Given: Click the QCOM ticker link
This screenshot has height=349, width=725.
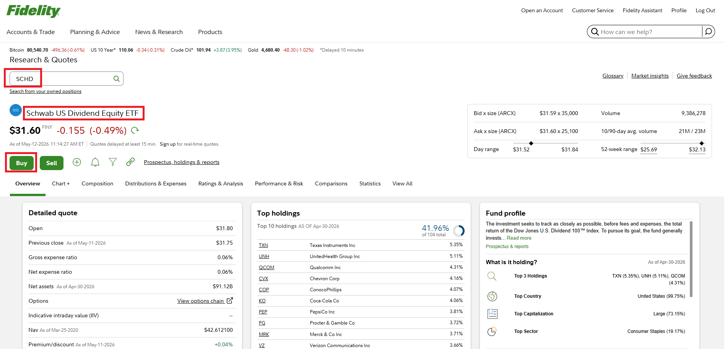Looking at the screenshot, I should click(x=267, y=268).
